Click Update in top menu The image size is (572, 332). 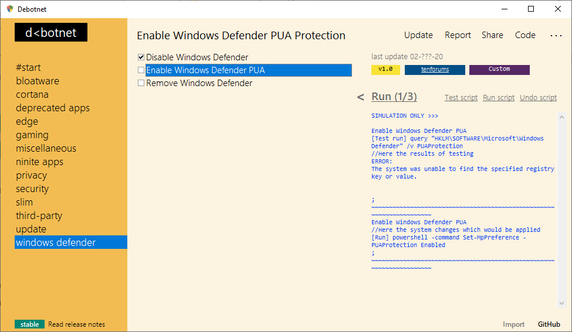pyautogui.click(x=418, y=35)
